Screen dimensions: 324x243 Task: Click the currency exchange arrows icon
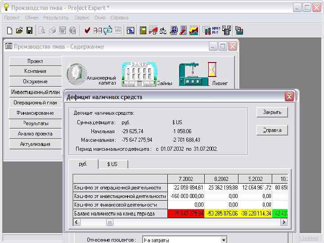click(x=108, y=31)
